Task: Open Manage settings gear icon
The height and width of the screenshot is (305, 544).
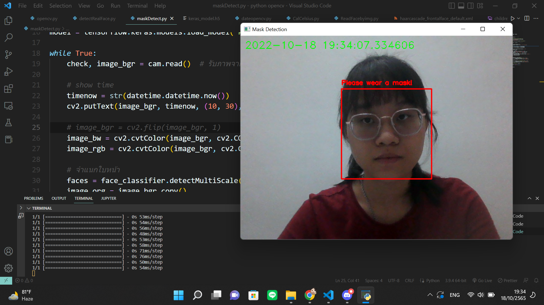Action: coord(8,268)
